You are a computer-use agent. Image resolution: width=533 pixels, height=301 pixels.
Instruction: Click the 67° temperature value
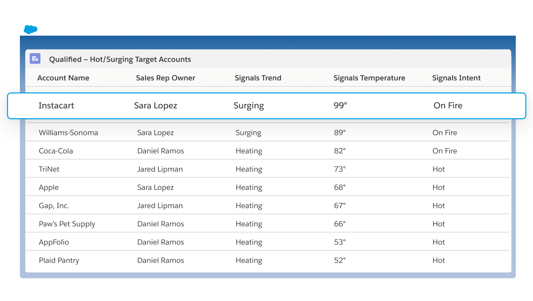340,205
